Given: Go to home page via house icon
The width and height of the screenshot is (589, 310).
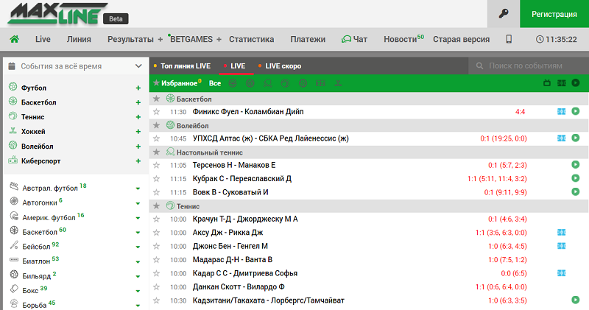Looking at the screenshot, I should [x=14, y=39].
